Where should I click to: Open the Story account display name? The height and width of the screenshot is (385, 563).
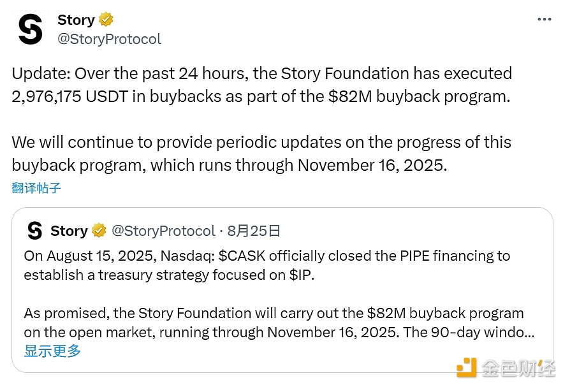[x=76, y=20]
